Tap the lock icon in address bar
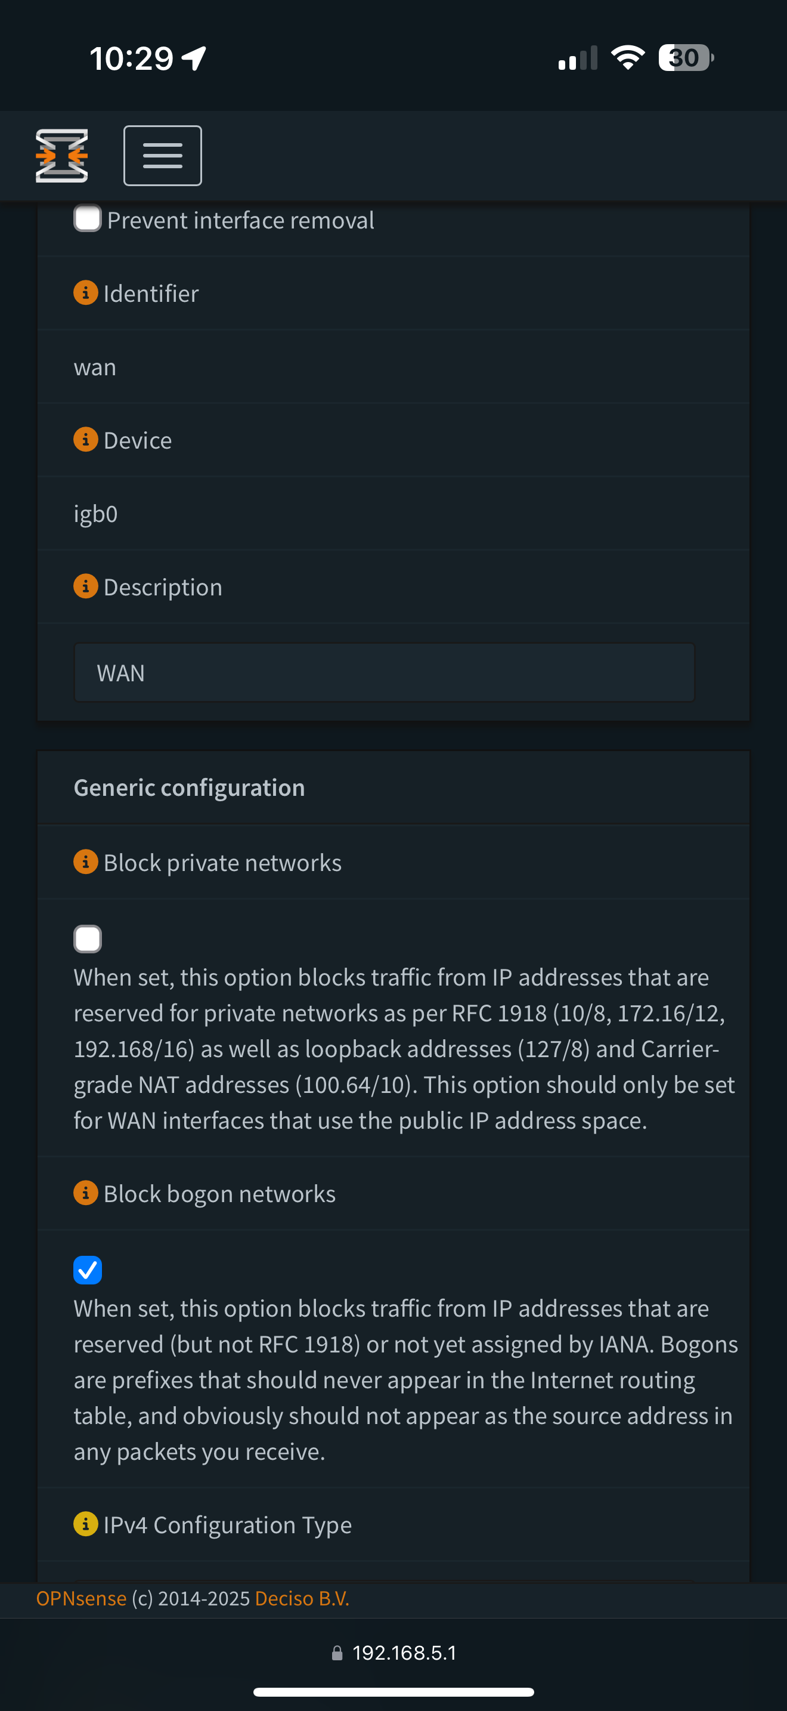Image resolution: width=787 pixels, height=1711 pixels. [x=337, y=1653]
